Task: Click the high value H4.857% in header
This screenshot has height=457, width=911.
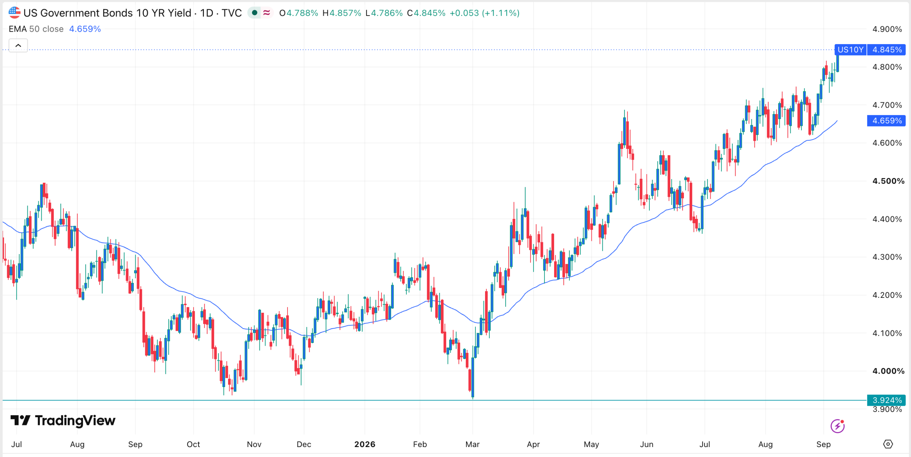Action: [342, 13]
